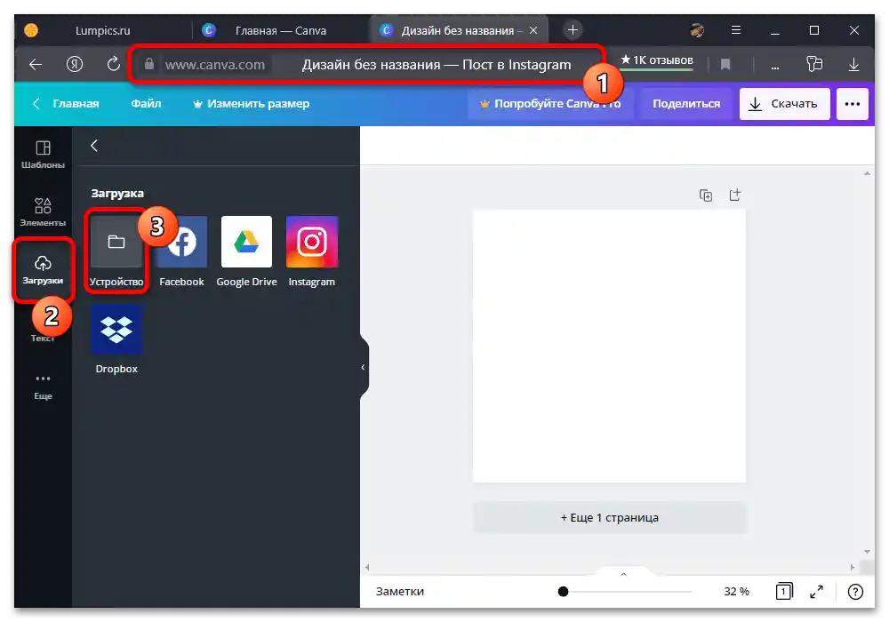Click the 1K отзывов reviews link
The width and height of the screenshot is (889, 622).
[657, 60]
